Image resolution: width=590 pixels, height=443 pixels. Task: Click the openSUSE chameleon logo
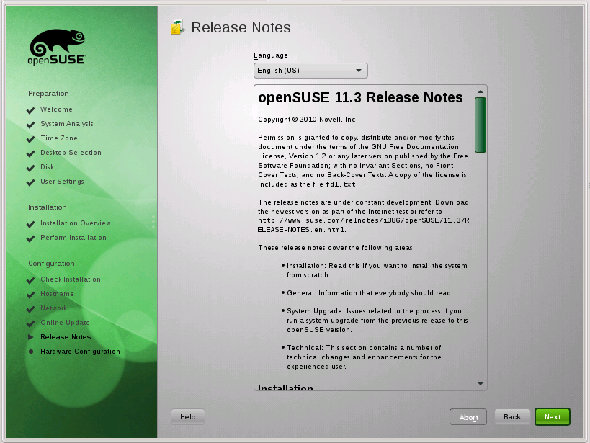(x=58, y=48)
